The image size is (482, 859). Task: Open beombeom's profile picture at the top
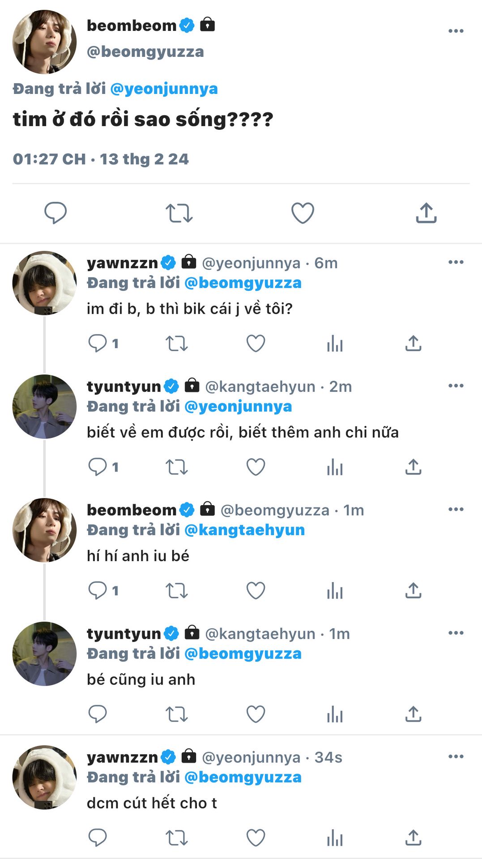click(x=44, y=42)
